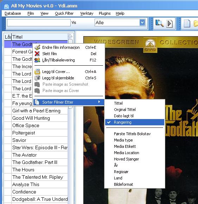
Task: Expand the Sorter Filmer Etter submenu arrow
Action: point(99,102)
